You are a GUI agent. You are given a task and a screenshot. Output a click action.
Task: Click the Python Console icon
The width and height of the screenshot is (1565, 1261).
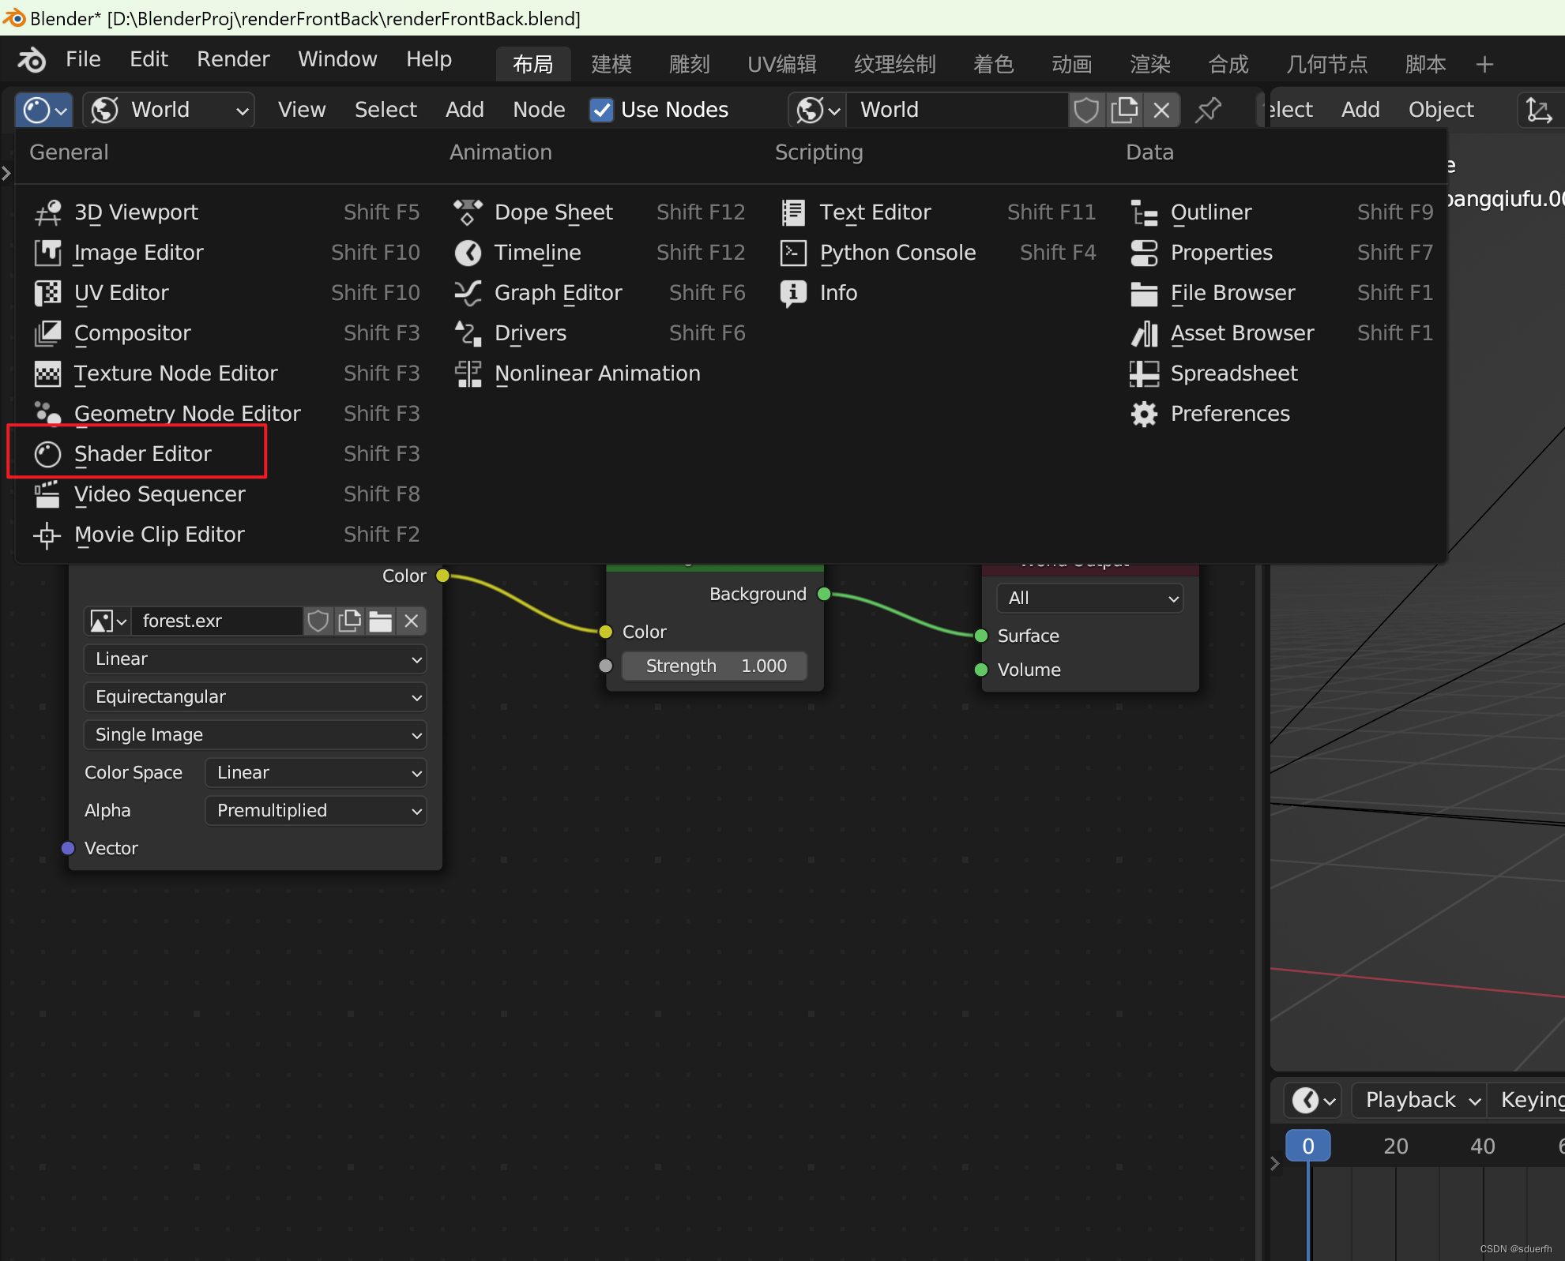point(793,253)
